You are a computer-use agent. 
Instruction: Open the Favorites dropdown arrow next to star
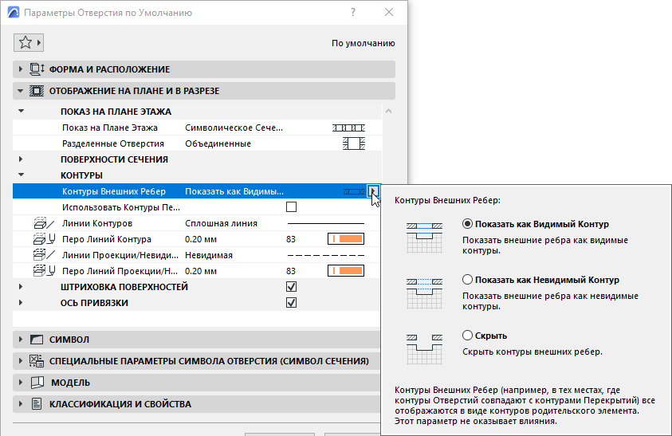coord(38,42)
